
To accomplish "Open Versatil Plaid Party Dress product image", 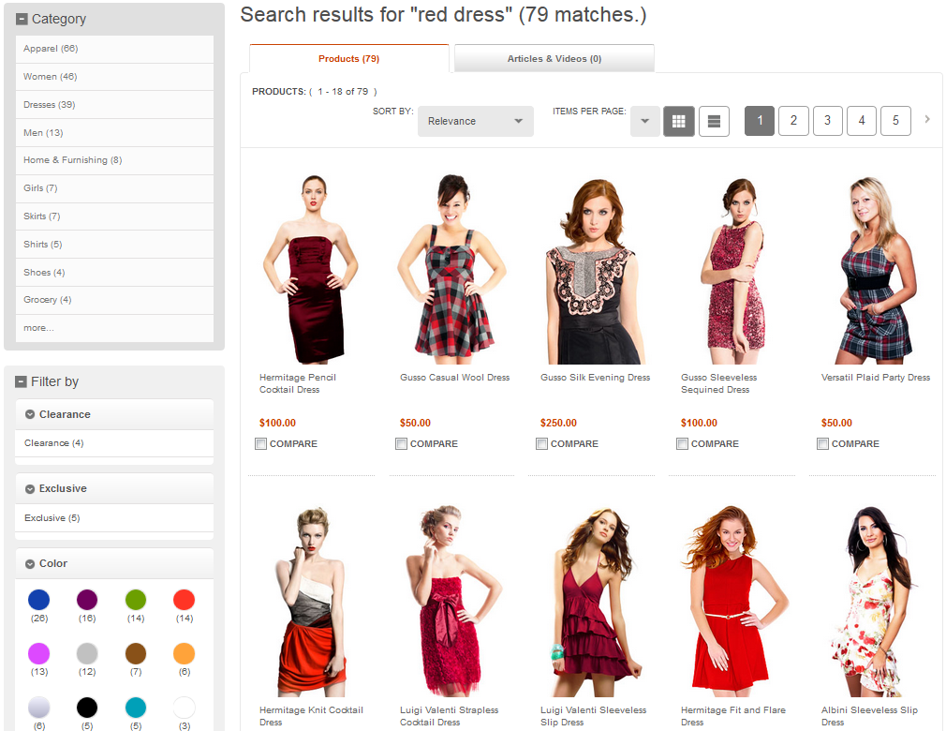I will pos(876,270).
